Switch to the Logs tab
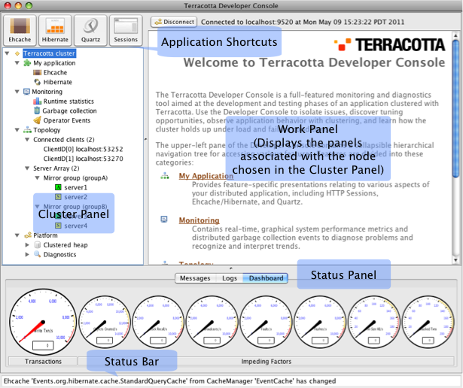This screenshot has width=463, height=388. (230, 278)
